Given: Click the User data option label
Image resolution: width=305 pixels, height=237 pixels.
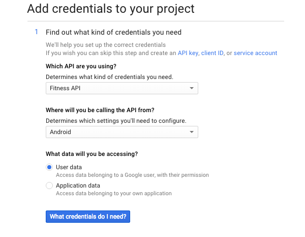Looking at the screenshot, I should pos(69,167).
